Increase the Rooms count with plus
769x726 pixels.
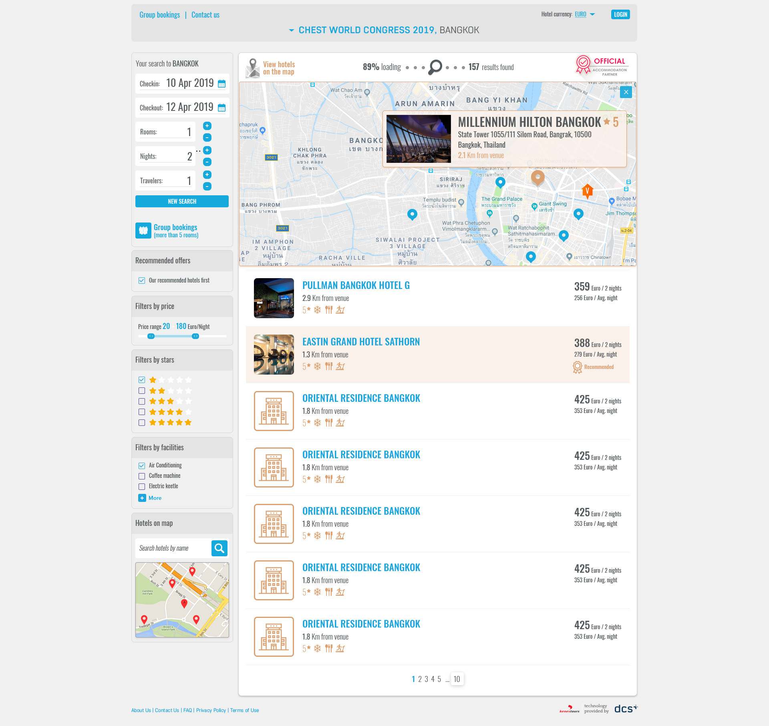point(207,126)
